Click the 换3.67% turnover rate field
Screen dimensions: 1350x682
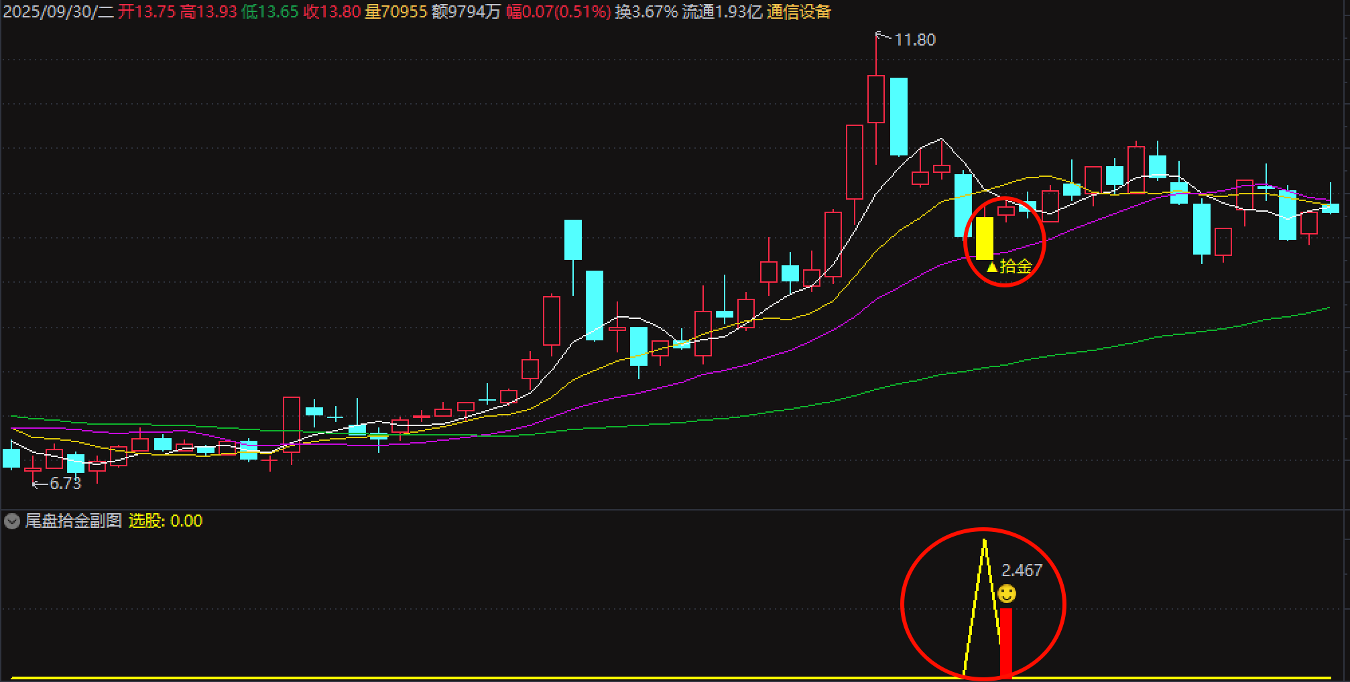pyautogui.click(x=646, y=12)
